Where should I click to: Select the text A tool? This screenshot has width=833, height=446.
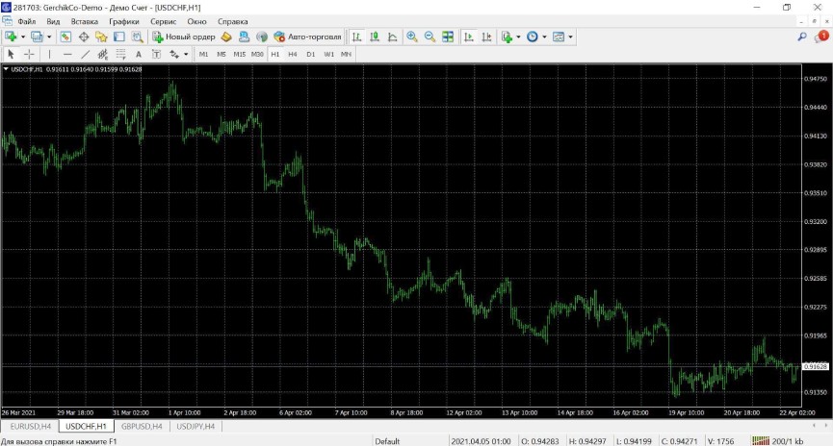pos(138,54)
